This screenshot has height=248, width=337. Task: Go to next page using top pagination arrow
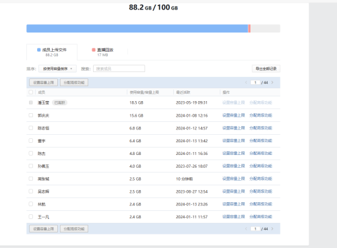pyautogui.click(x=272, y=82)
